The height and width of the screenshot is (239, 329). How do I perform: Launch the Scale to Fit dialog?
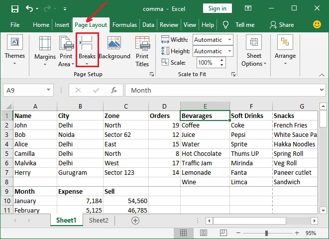[x=233, y=74]
